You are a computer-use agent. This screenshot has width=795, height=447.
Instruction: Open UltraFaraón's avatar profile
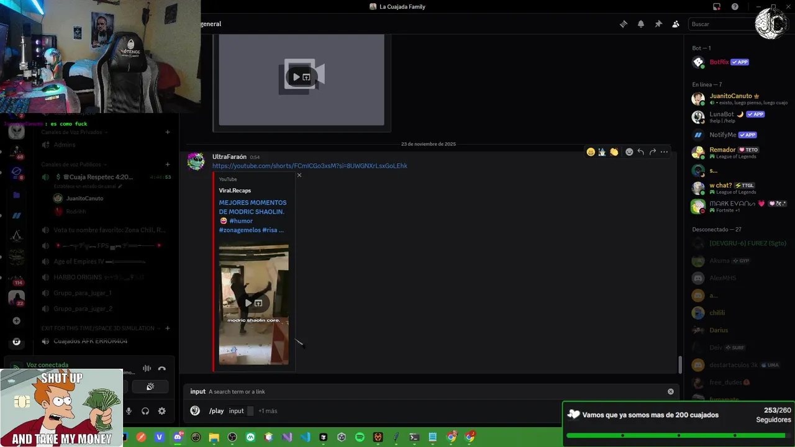click(196, 161)
